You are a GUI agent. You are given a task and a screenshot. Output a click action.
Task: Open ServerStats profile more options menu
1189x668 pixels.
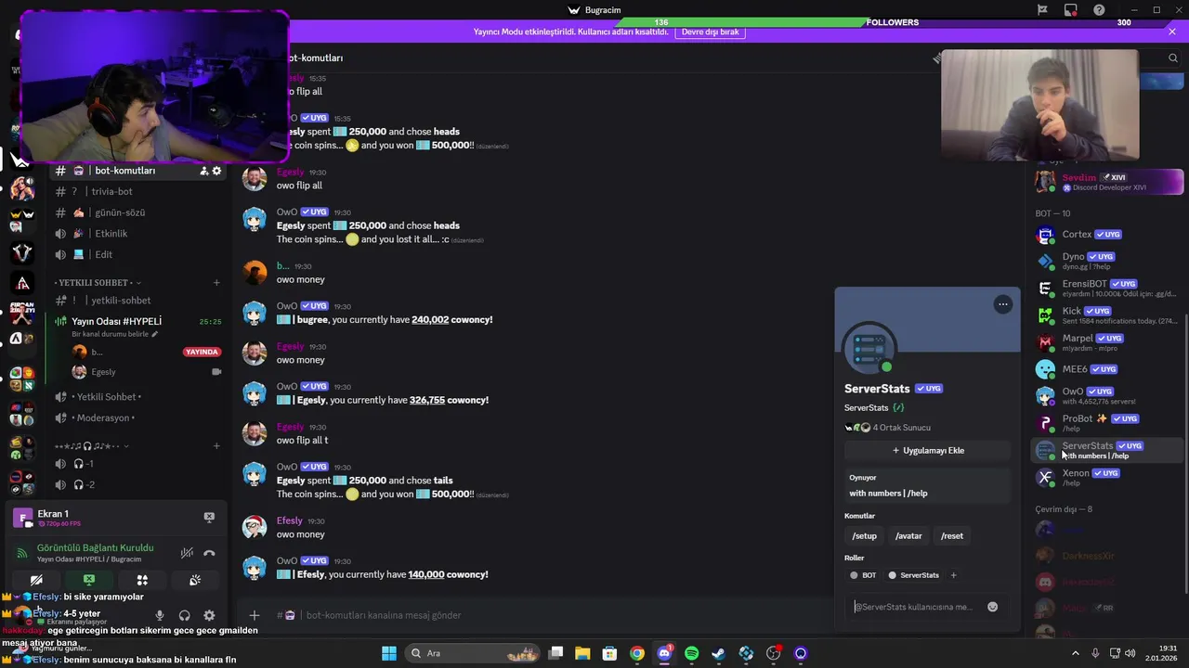(1002, 304)
